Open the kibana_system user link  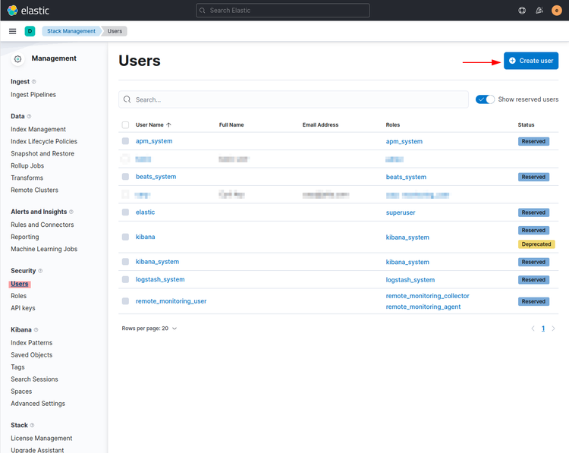(157, 262)
